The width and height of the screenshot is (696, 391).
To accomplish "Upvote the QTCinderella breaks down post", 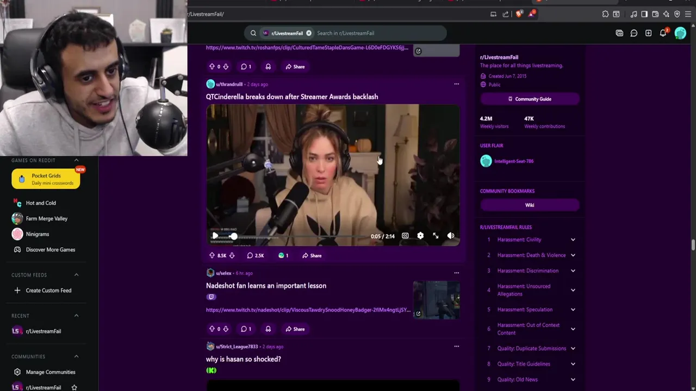I will [212, 255].
